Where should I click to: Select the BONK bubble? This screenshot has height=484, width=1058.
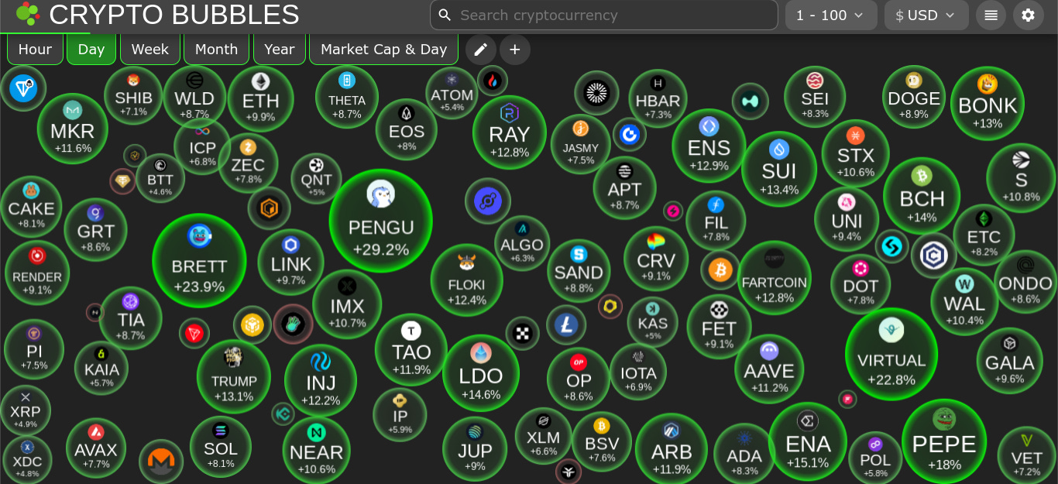coord(988,103)
